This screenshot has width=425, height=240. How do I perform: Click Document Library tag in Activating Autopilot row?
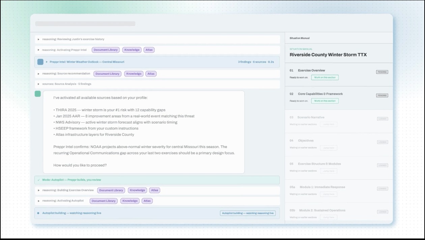pos(104,201)
